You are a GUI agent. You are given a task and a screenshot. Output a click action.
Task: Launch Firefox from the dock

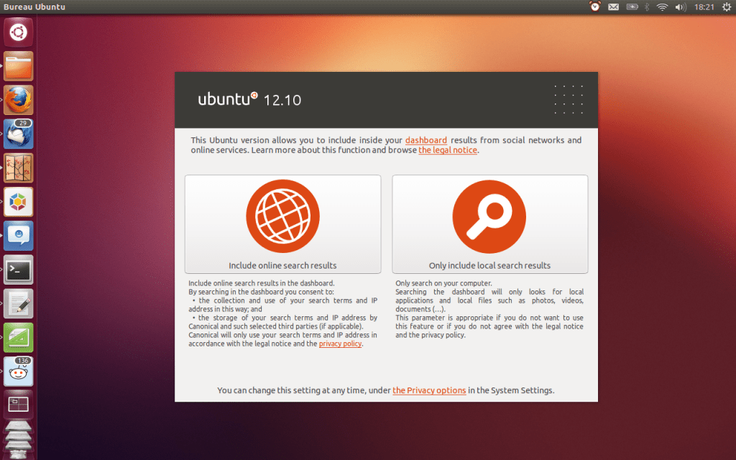19,100
